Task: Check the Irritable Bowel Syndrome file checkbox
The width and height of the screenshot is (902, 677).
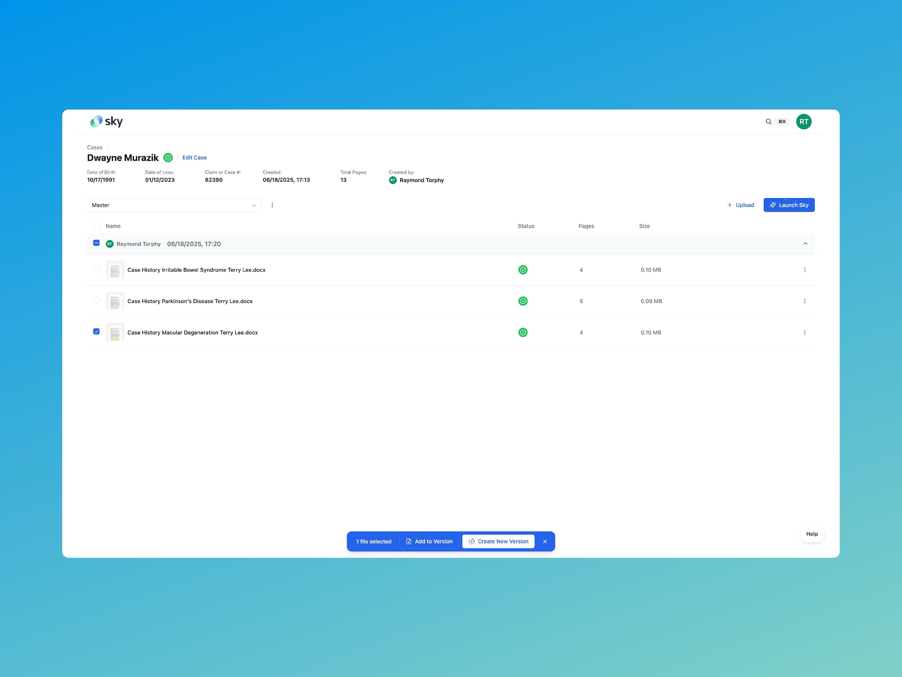Action: (96, 269)
